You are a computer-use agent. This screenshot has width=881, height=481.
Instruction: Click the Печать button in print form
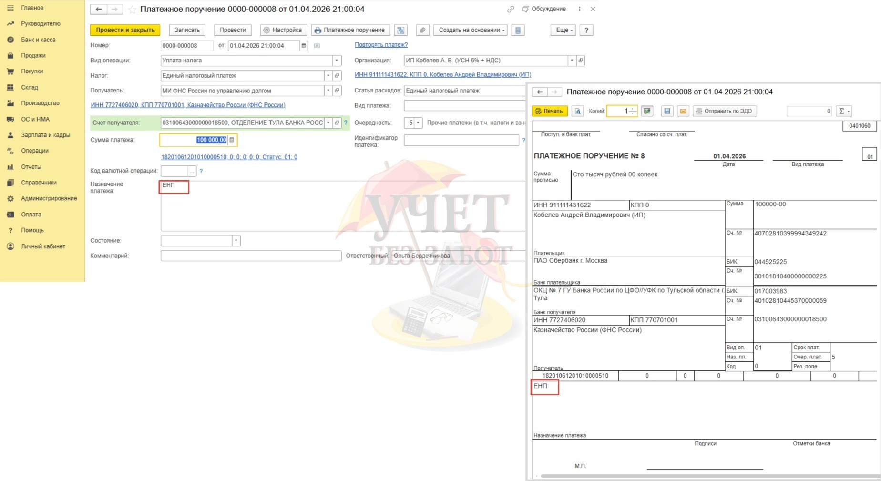point(549,111)
